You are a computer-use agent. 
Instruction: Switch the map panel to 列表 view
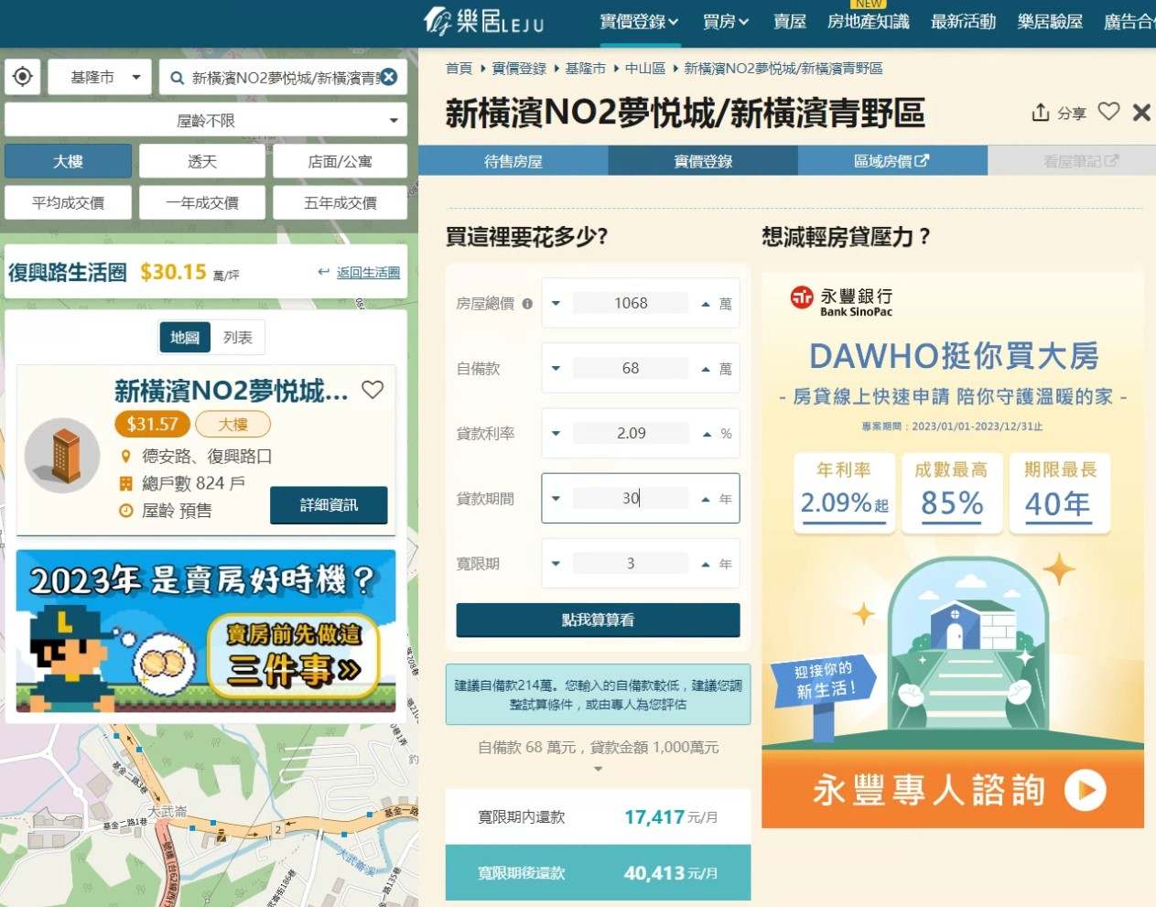point(237,337)
